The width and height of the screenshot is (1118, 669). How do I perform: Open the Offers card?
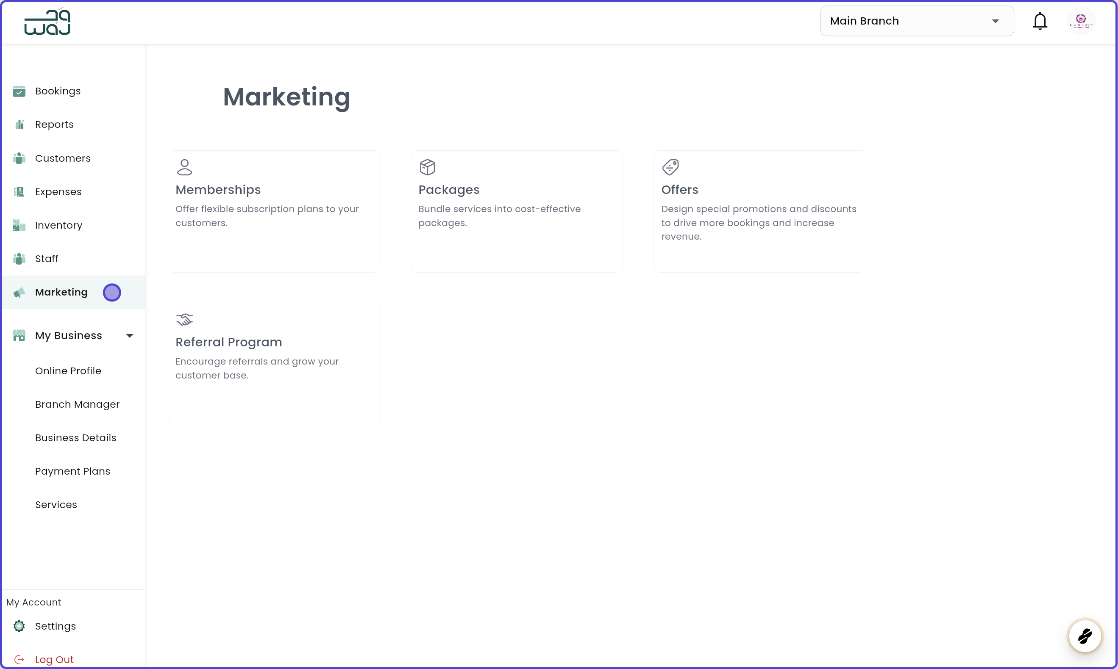pyautogui.click(x=760, y=211)
